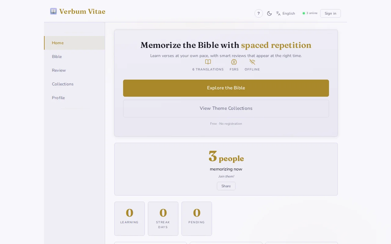Click the translate language icon

point(278,13)
